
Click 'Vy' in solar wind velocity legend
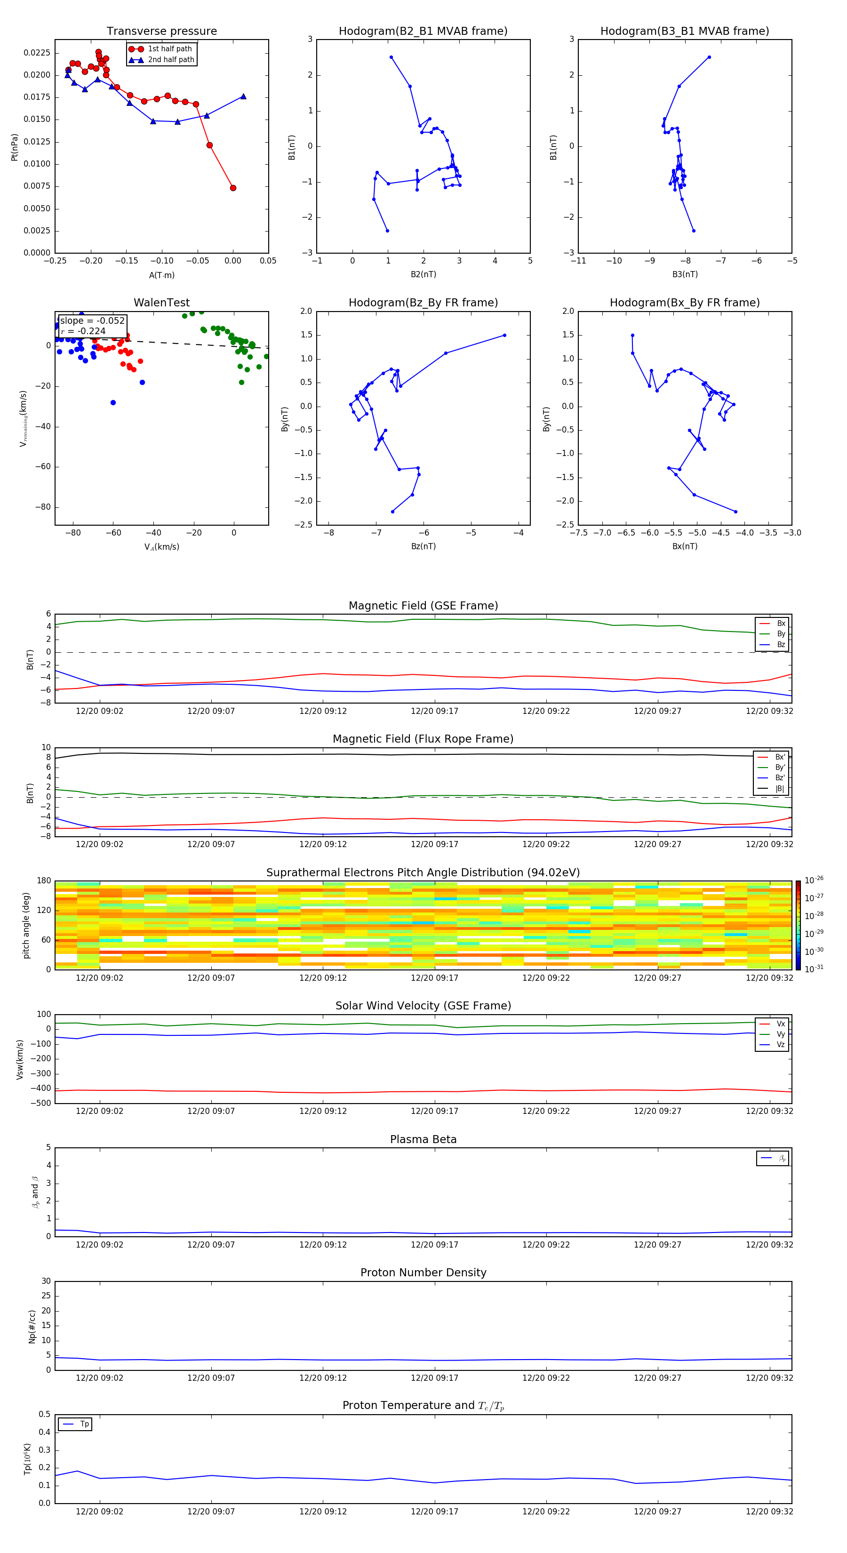781,1034
